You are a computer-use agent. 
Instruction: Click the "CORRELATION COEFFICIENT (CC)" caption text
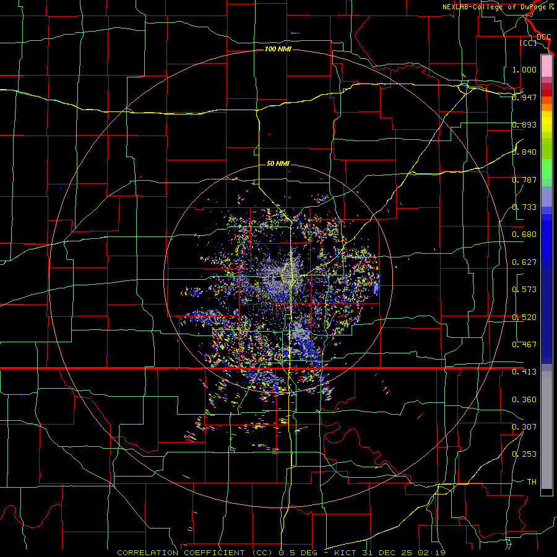(195, 553)
